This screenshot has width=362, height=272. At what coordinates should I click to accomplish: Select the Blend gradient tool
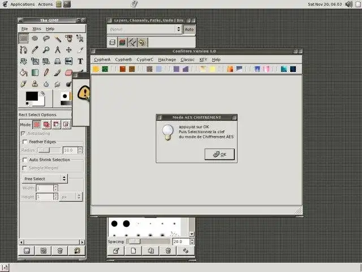(35, 73)
